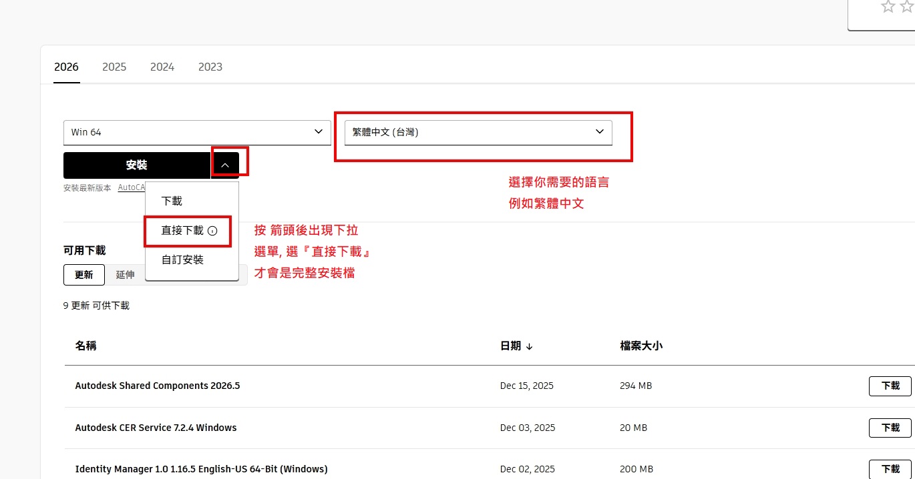Image resolution: width=915 pixels, height=479 pixels.
Task: Select the 2026 version tab
Action: point(66,67)
